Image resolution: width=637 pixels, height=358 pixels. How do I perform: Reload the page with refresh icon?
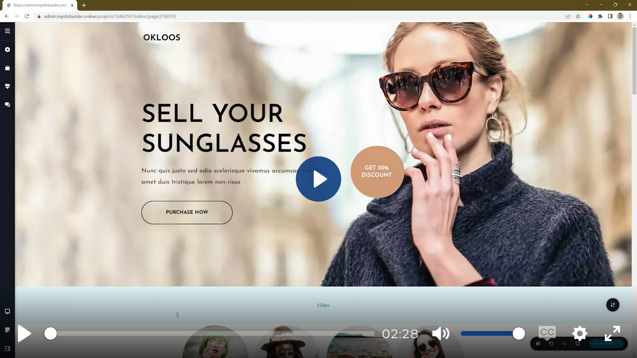point(27,16)
